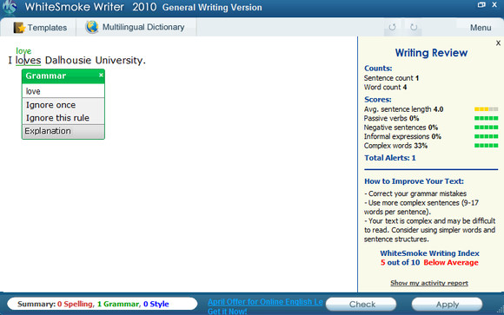Viewport: 504px width, 315px height.
Task: Click the Check button
Action: tap(361, 304)
